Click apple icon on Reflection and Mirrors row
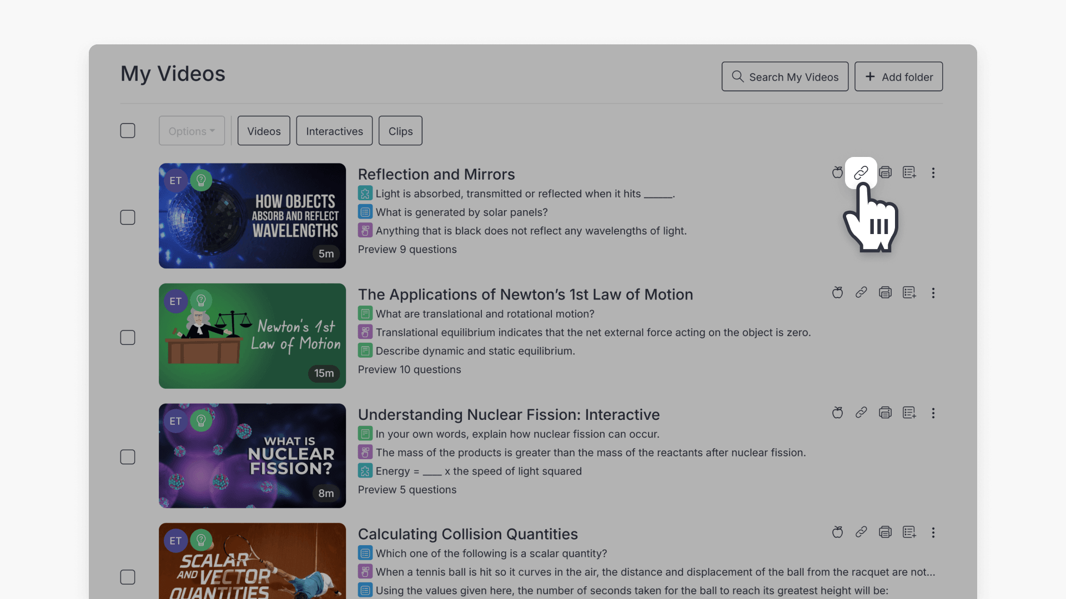Image resolution: width=1066 pixels, height=599 pixels. click(x=837, y=172)
